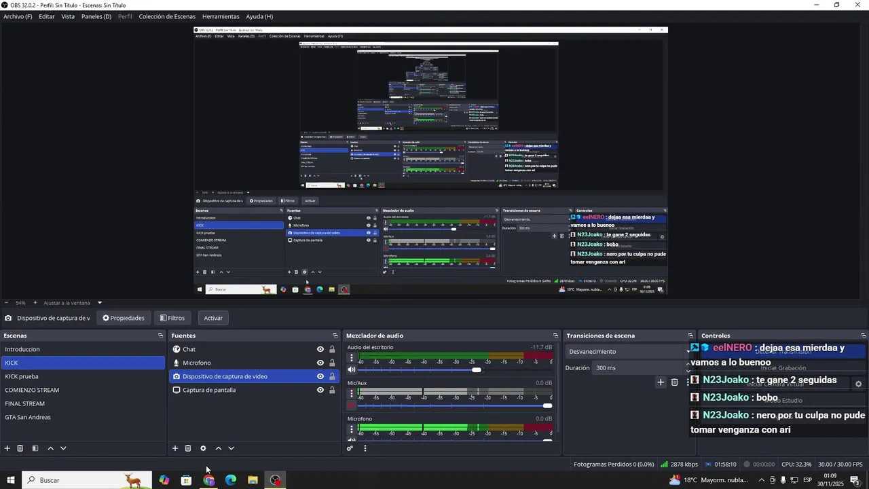Undock the Escenas panel
The width and height of the screenshot is (869, 489).
161,336
